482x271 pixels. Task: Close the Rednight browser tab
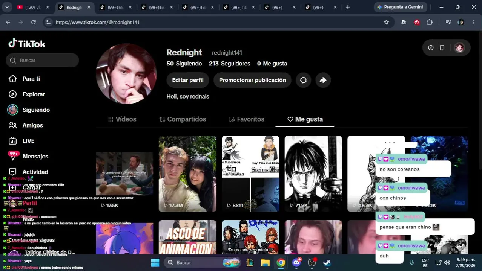coord(89,7)
